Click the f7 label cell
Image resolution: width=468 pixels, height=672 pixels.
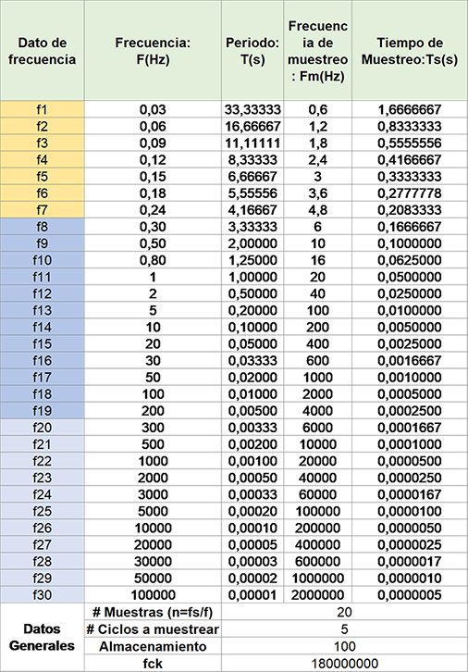(42, 210)
